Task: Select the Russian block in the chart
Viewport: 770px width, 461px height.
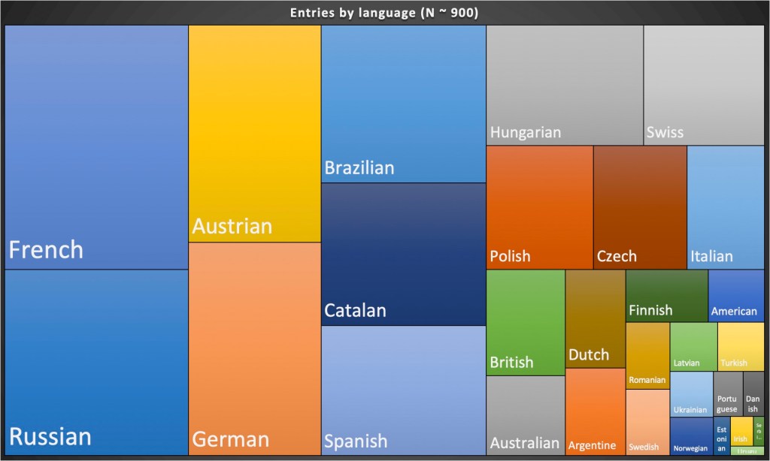Action: [x=96, y=362]
